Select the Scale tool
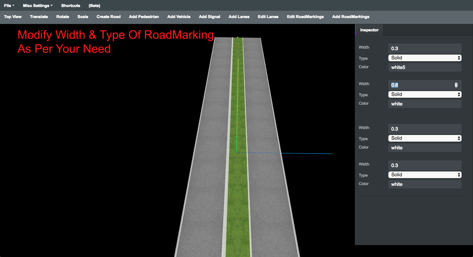This screenshot has height=257, width=473. tap(83, 17)
